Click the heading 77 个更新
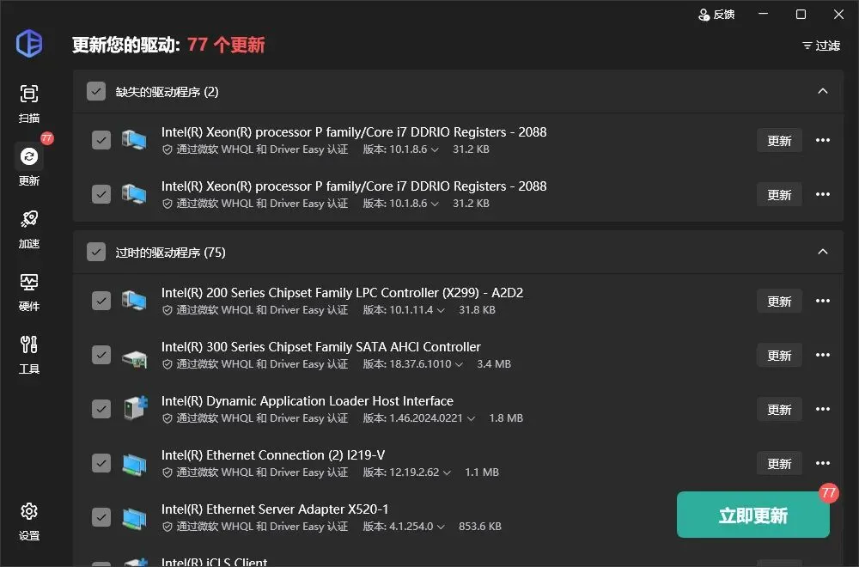The width and height of the screenshot is (859, 567). pyautogui.click(x=226, y=45)
